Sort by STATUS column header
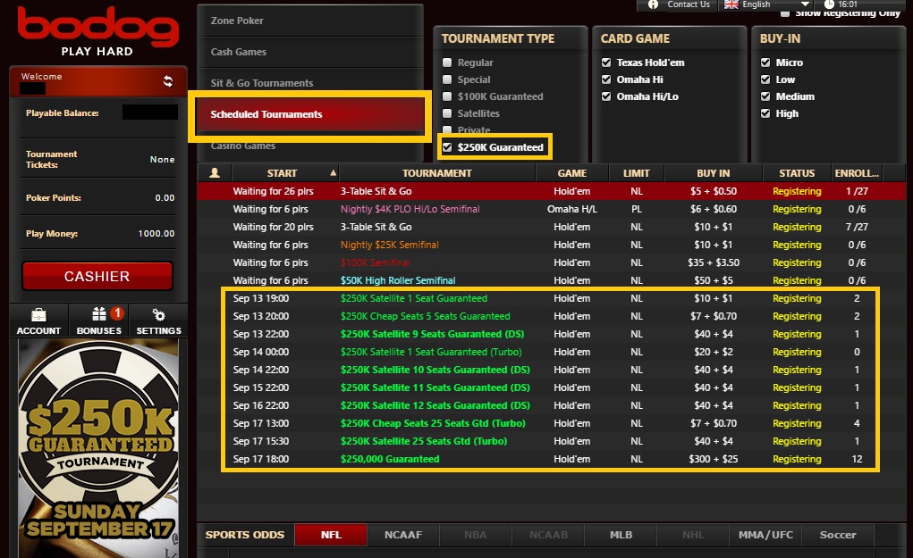Screen dimensions: 913x558 (x=797, y=173)
